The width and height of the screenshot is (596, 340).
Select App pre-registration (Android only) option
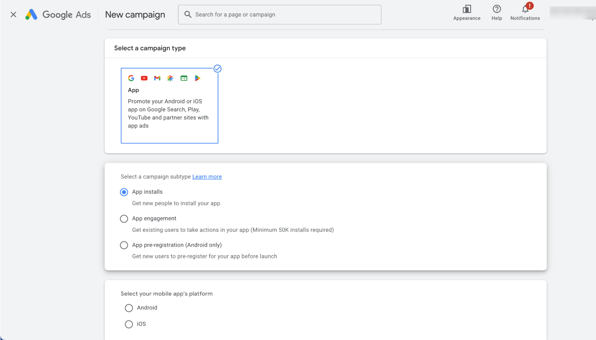coord(124,245)
